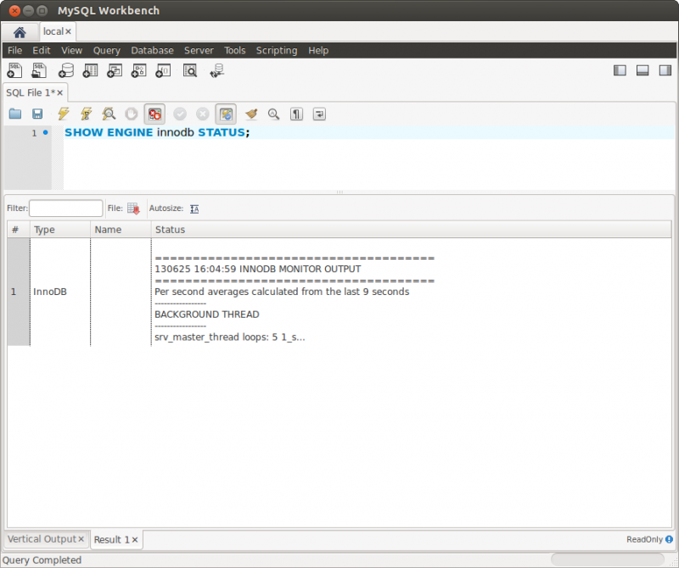Toggle the bottom output panel visibility
Image resolution: width=679 pixels, height=568 pixels.
643,70
